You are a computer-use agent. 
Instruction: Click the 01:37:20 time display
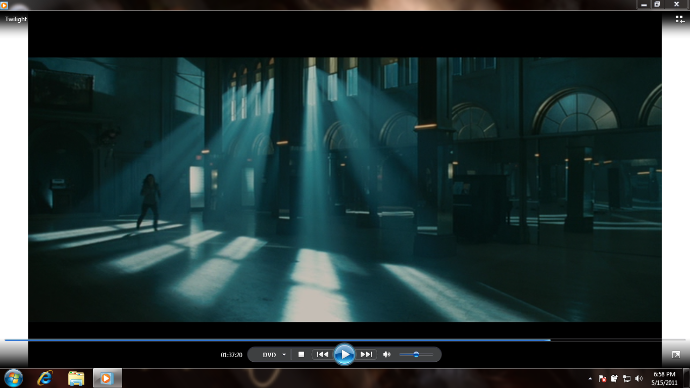(232, 354)
